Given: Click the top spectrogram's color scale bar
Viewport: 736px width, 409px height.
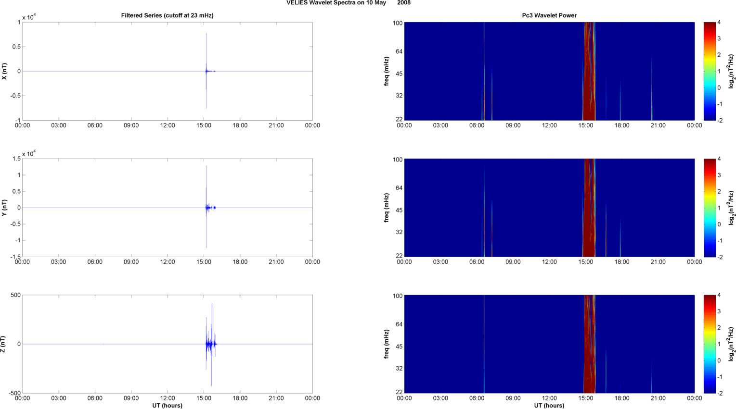Looking at the screenshot, I should [x=710, y=71].
